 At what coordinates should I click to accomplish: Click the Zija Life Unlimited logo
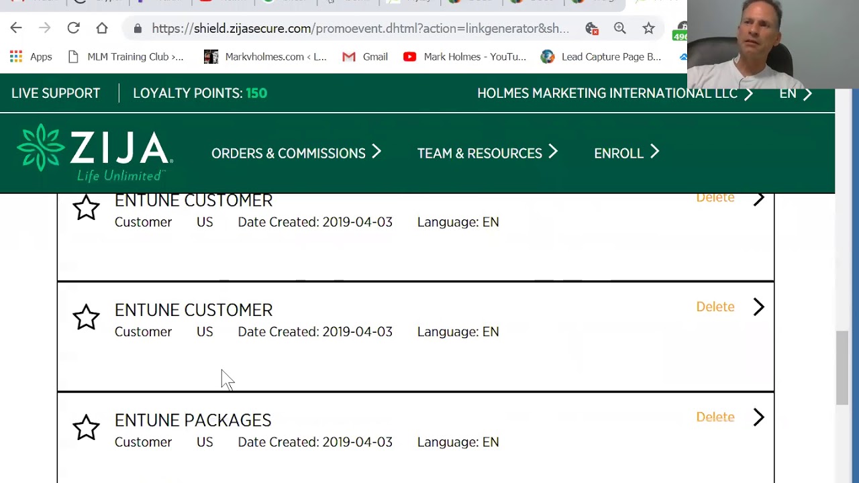click(x=95, y=153)
